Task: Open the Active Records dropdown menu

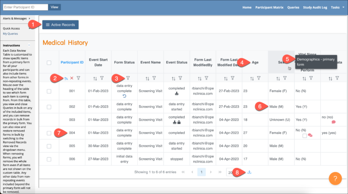Action: [61, 25]
